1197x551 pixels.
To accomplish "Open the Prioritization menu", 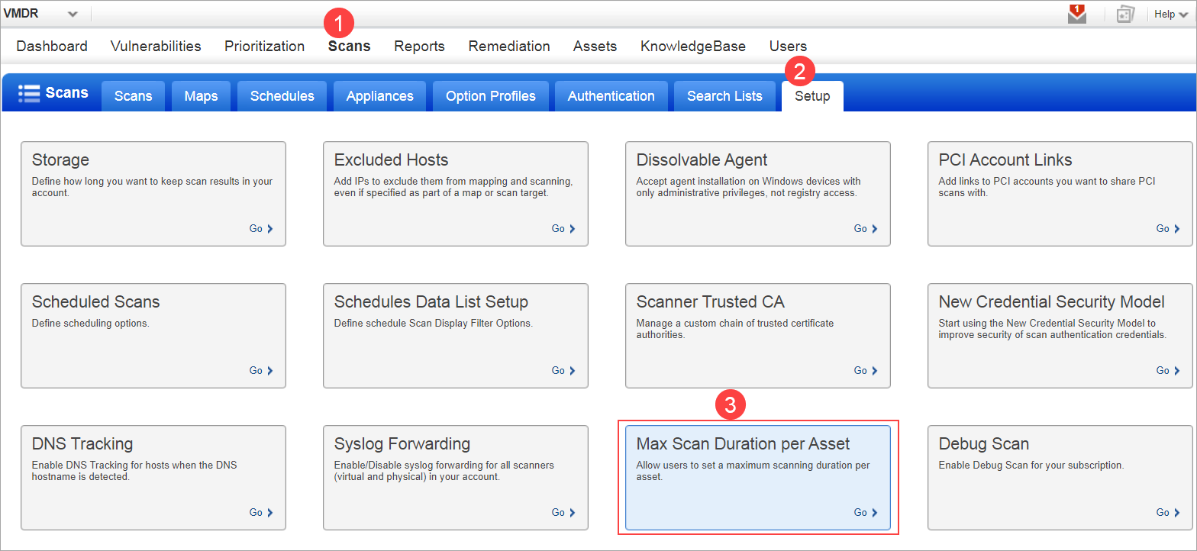I will point(264,46).
